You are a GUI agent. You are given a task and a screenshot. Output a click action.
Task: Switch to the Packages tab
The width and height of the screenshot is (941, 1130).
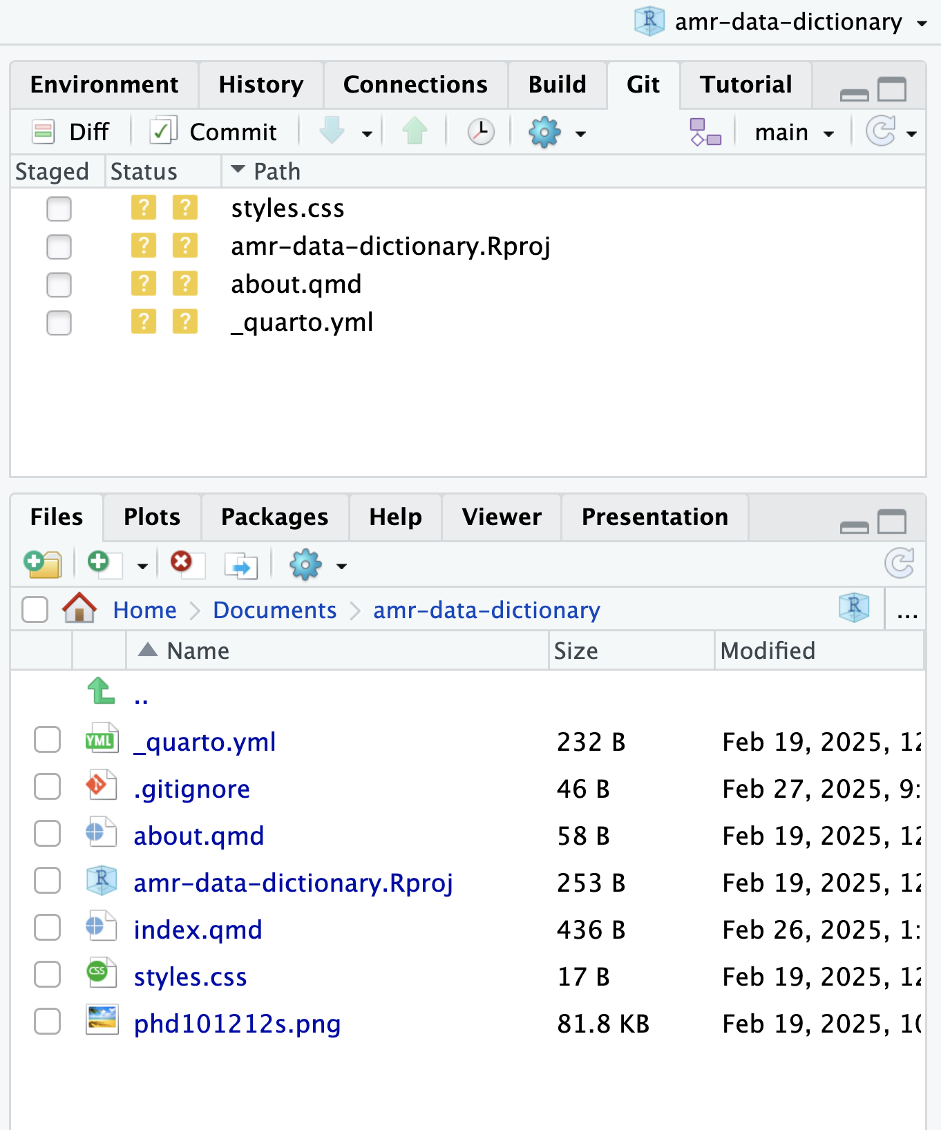pyautogui.click(x=275, y=517)
